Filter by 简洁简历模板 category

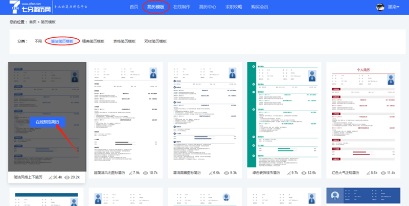pos(62,41)
